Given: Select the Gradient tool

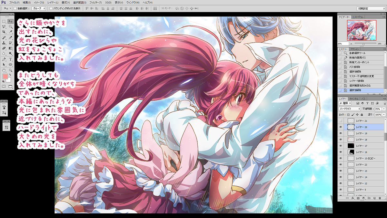Looking at the screenshot, I should (11, 48).
